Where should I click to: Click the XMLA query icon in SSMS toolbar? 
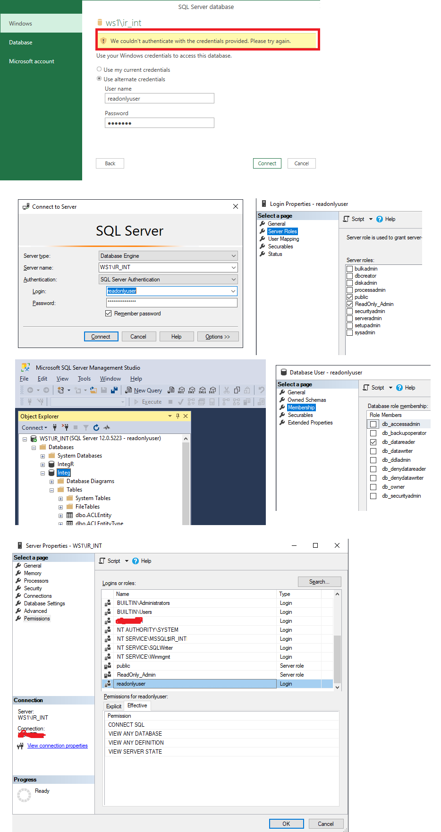pyautogui.click(x=202, y=390)
